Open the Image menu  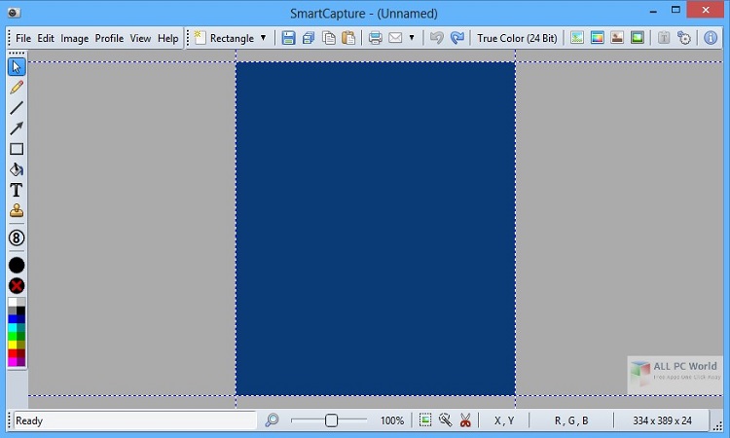pyautogui.click(x=74, y=38)
